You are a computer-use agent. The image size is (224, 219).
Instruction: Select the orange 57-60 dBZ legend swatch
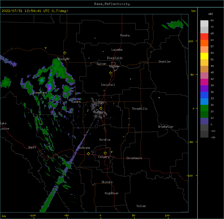[204, 43]
